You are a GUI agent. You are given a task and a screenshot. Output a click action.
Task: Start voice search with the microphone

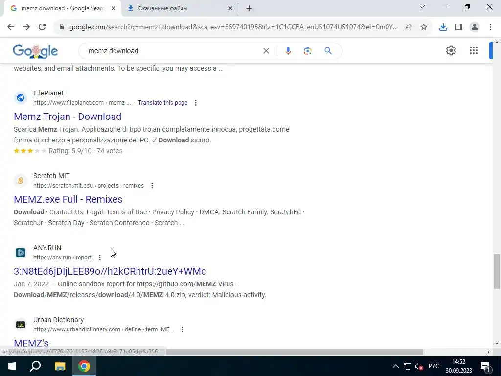tap(288, 51)
